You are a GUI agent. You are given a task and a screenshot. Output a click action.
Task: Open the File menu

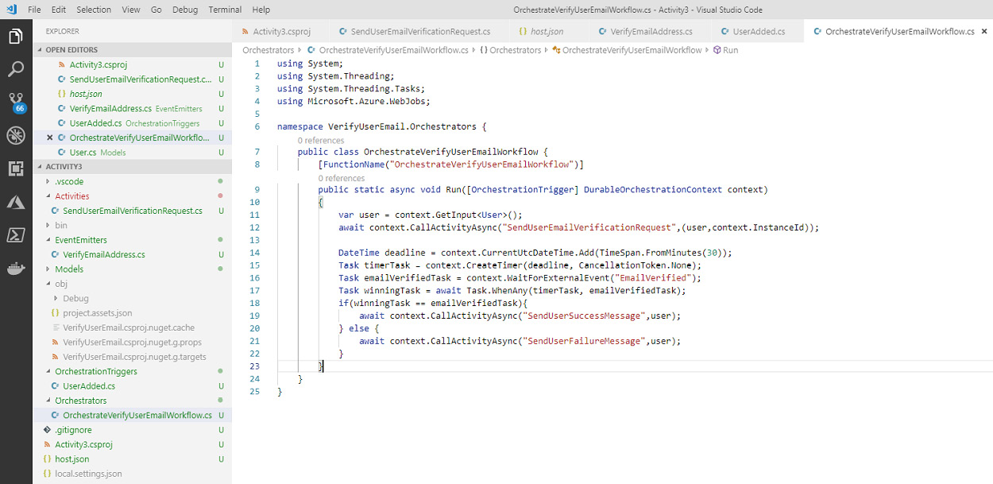[x=34, y=10]
